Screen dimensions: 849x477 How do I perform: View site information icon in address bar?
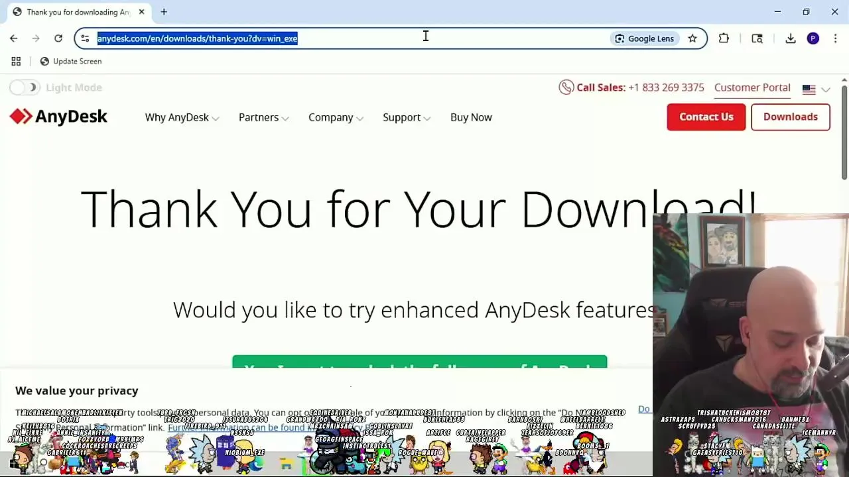tap(85, 38)
